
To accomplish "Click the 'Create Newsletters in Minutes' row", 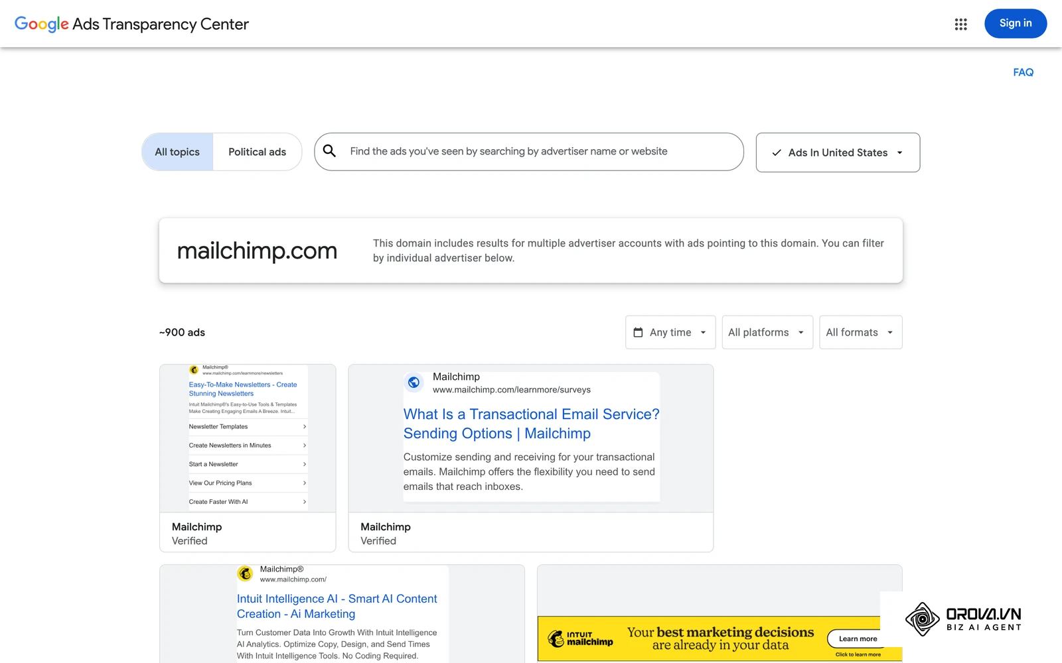I will (248, 446).
